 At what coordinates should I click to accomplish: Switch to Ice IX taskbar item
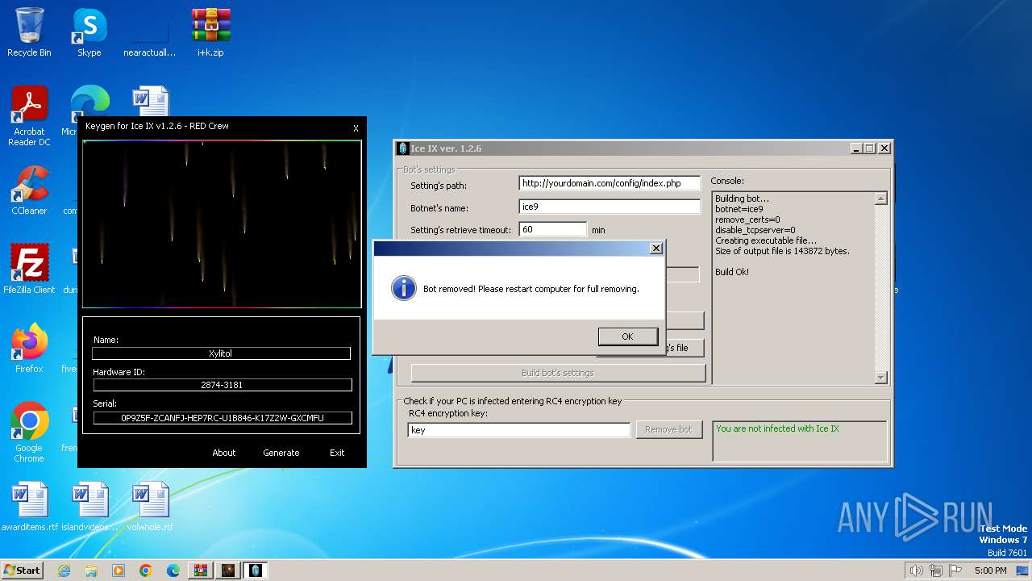(256, 571)
